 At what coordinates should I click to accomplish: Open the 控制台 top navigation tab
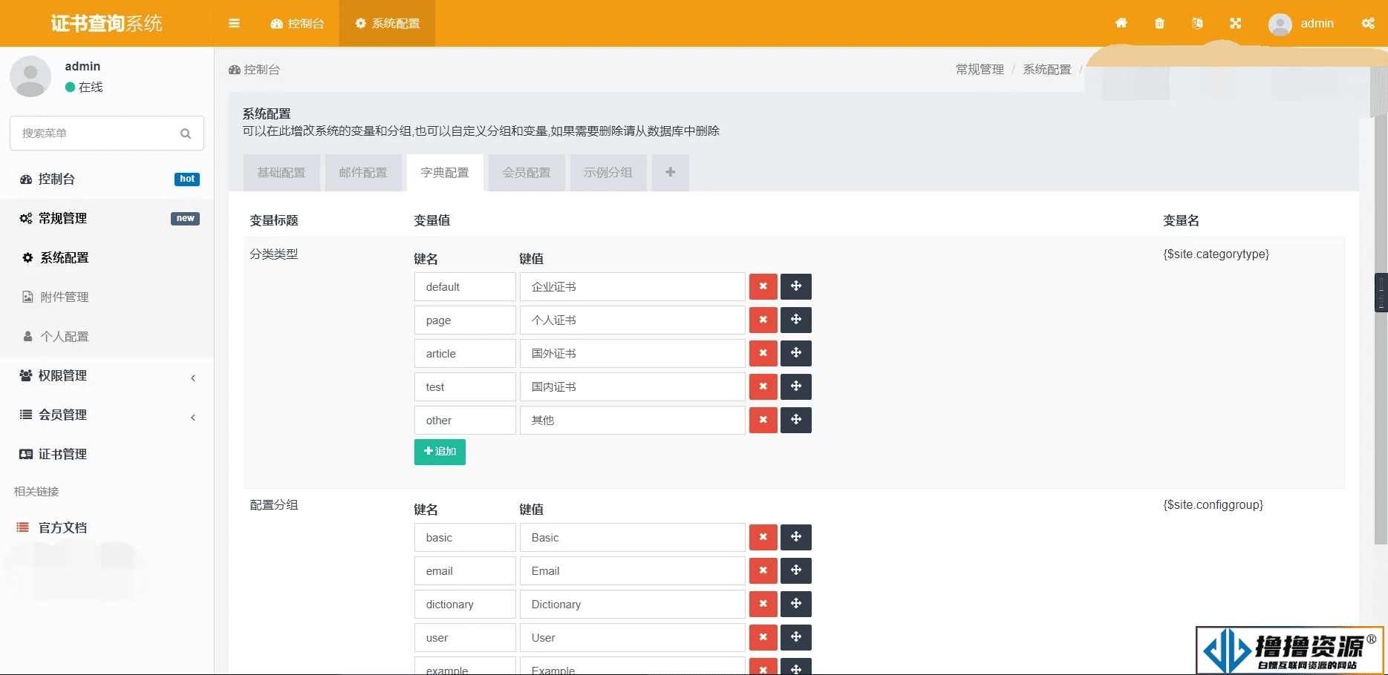coord(298,24)
